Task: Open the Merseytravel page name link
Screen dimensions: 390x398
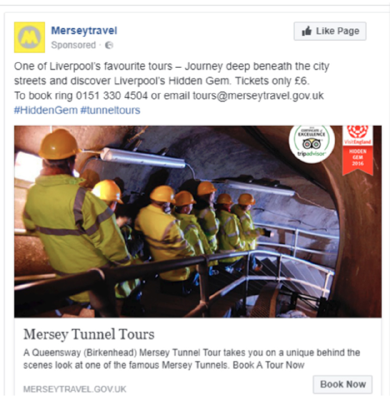Action: click(84, 31)
